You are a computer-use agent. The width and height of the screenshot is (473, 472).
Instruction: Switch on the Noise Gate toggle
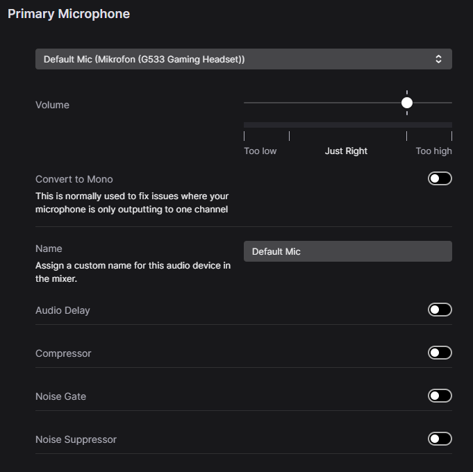(440, 396)
